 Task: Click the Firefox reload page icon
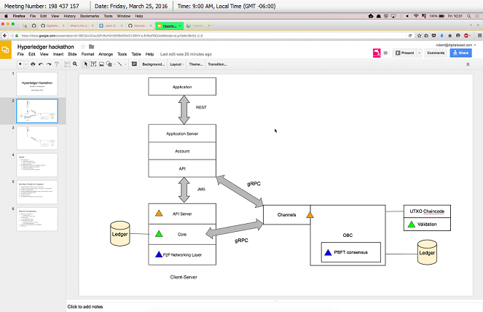point(410,36)
